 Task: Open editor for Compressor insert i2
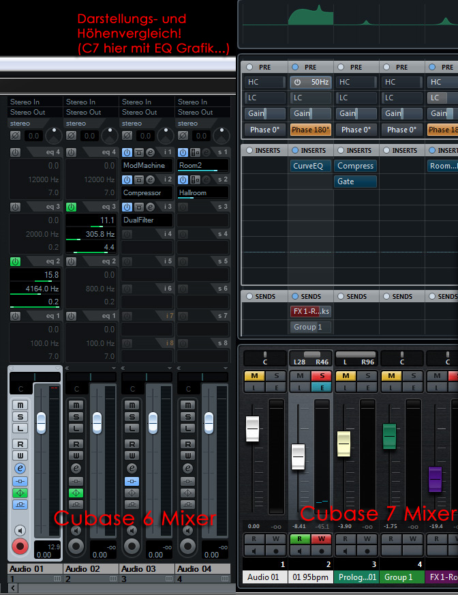click(150, 179)
